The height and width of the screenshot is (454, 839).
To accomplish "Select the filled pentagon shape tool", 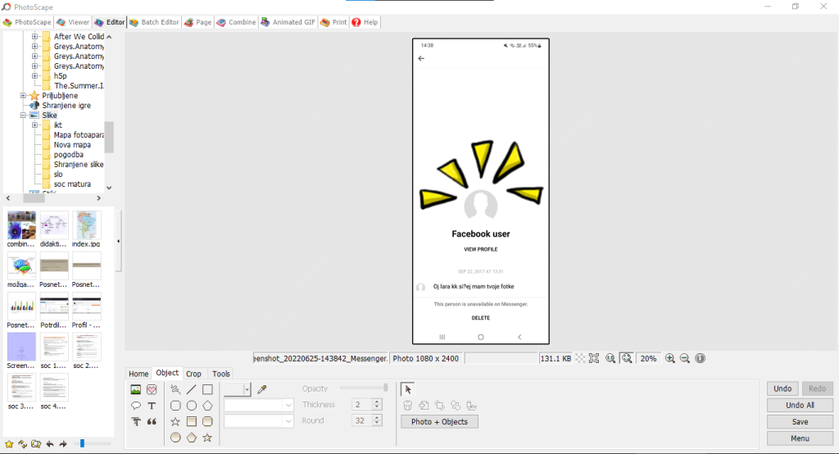I will [x=191, y=438].
